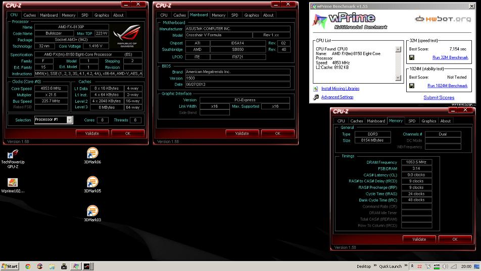The height and width of the screenshot is (271, 481).
Task: Click the BIOS Version 1503 field
Action: pos(237,78)
